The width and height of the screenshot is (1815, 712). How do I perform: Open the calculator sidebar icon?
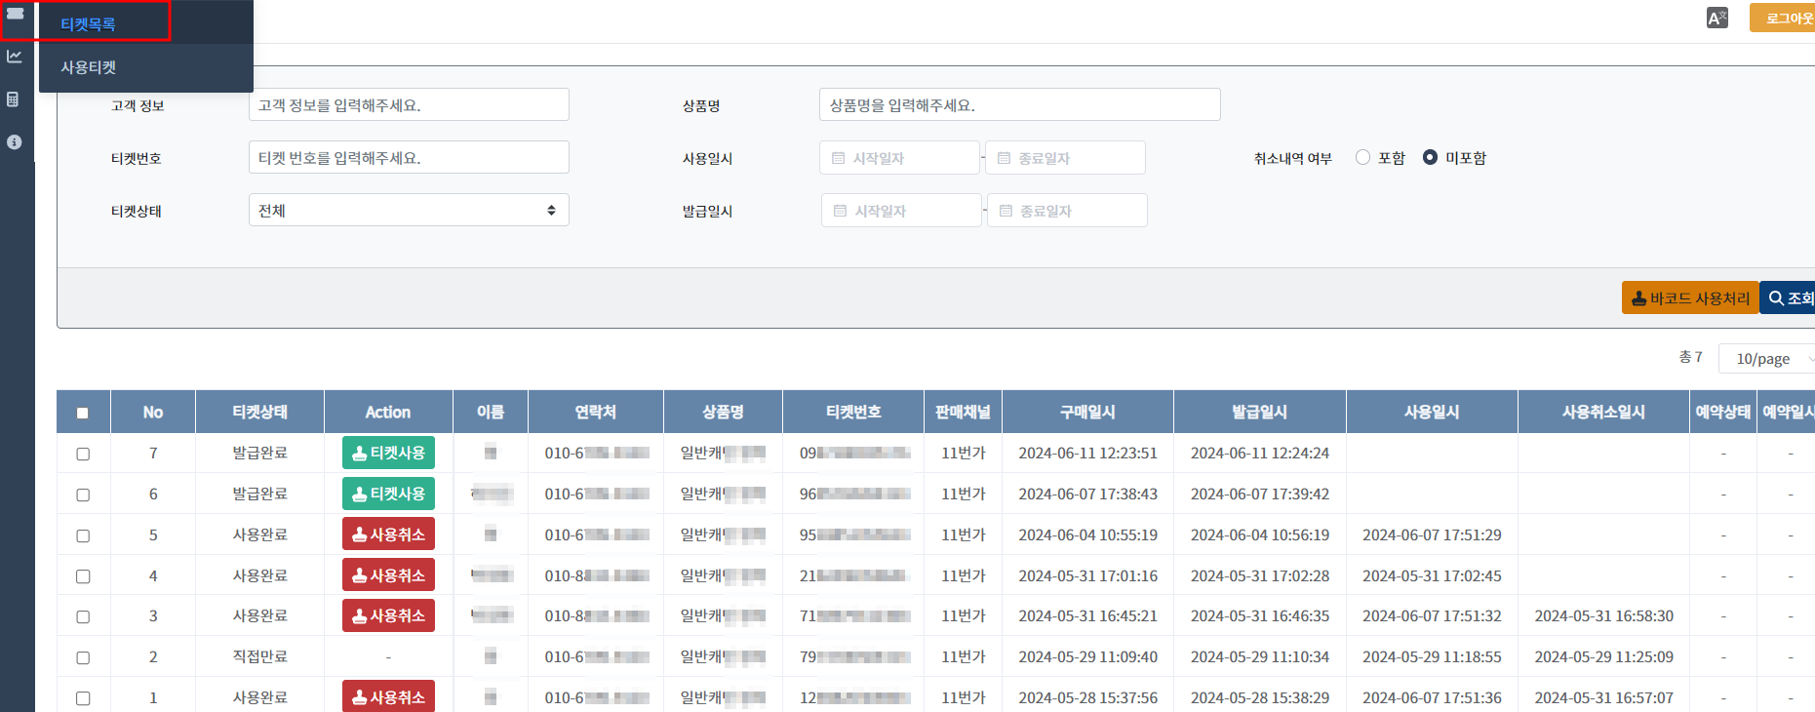[x=14, y=99]
